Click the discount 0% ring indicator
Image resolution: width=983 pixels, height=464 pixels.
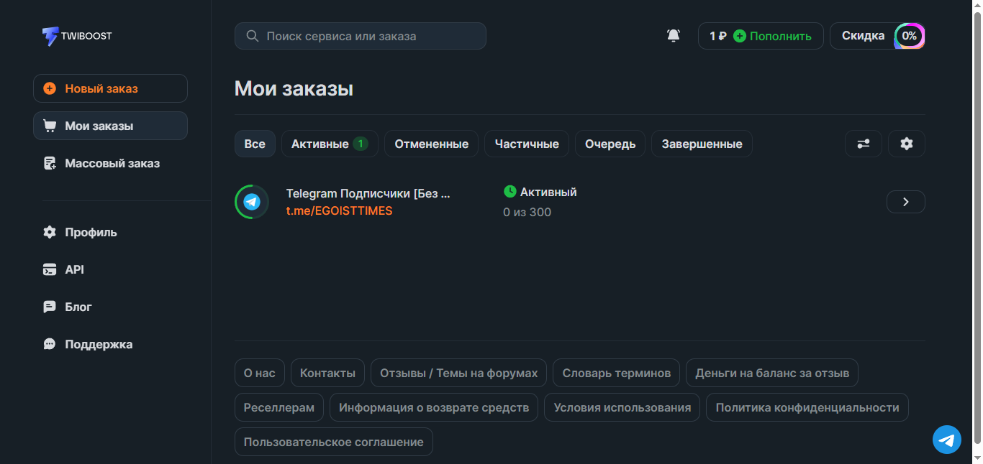pos(910,36)
